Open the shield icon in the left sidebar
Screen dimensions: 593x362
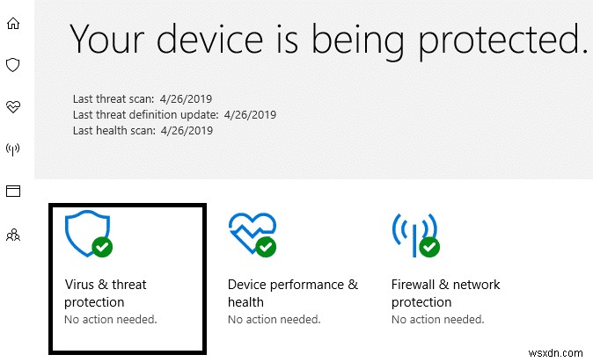tap(12, 64)
